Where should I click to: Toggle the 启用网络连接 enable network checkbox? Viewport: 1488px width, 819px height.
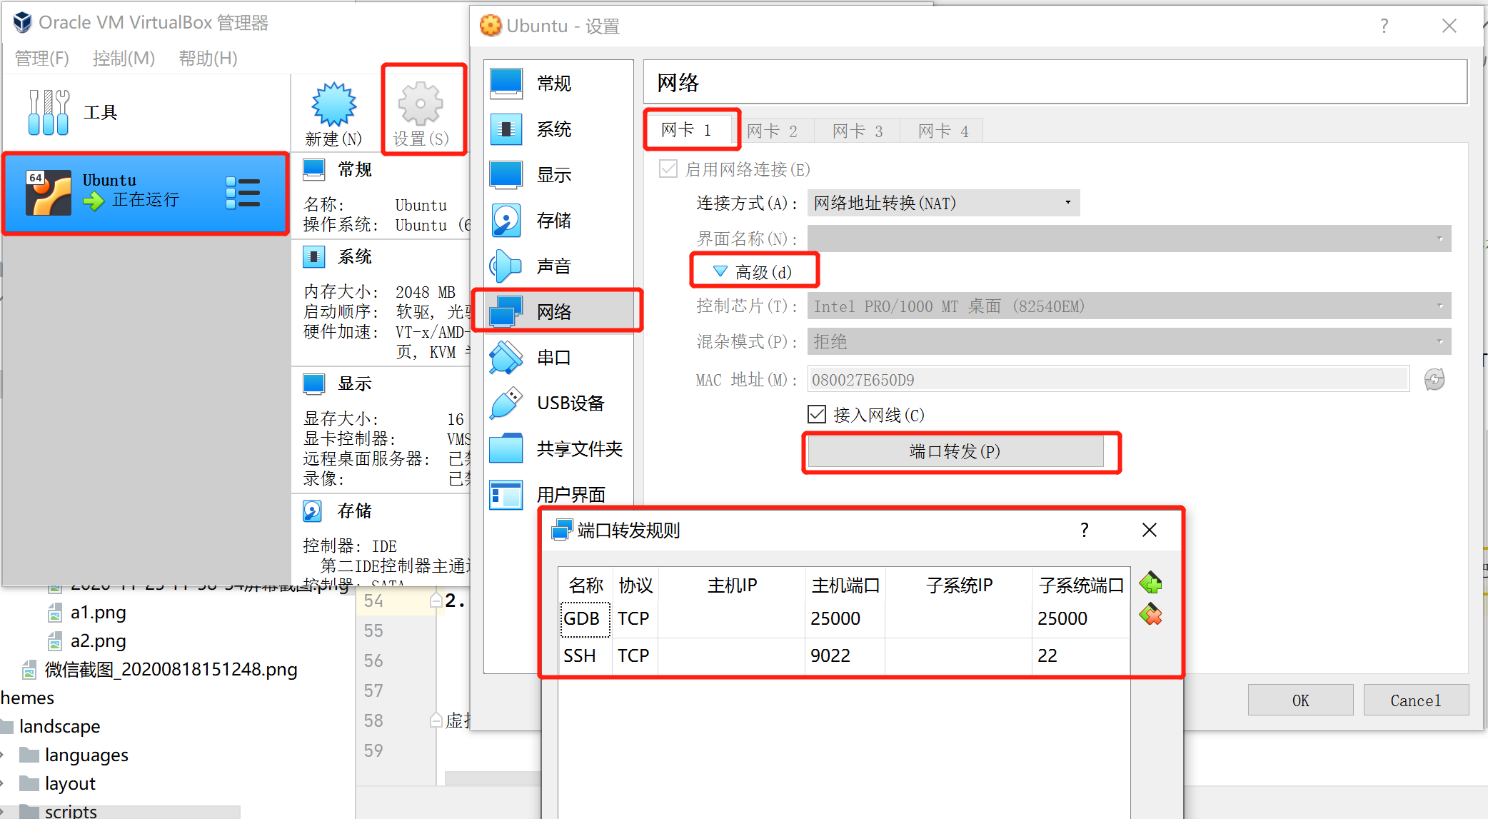(x=668, y=169)
